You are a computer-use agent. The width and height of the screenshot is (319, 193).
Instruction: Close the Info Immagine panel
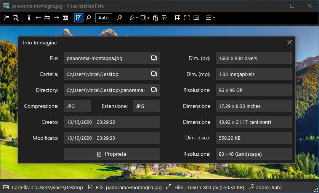[290, 42]
